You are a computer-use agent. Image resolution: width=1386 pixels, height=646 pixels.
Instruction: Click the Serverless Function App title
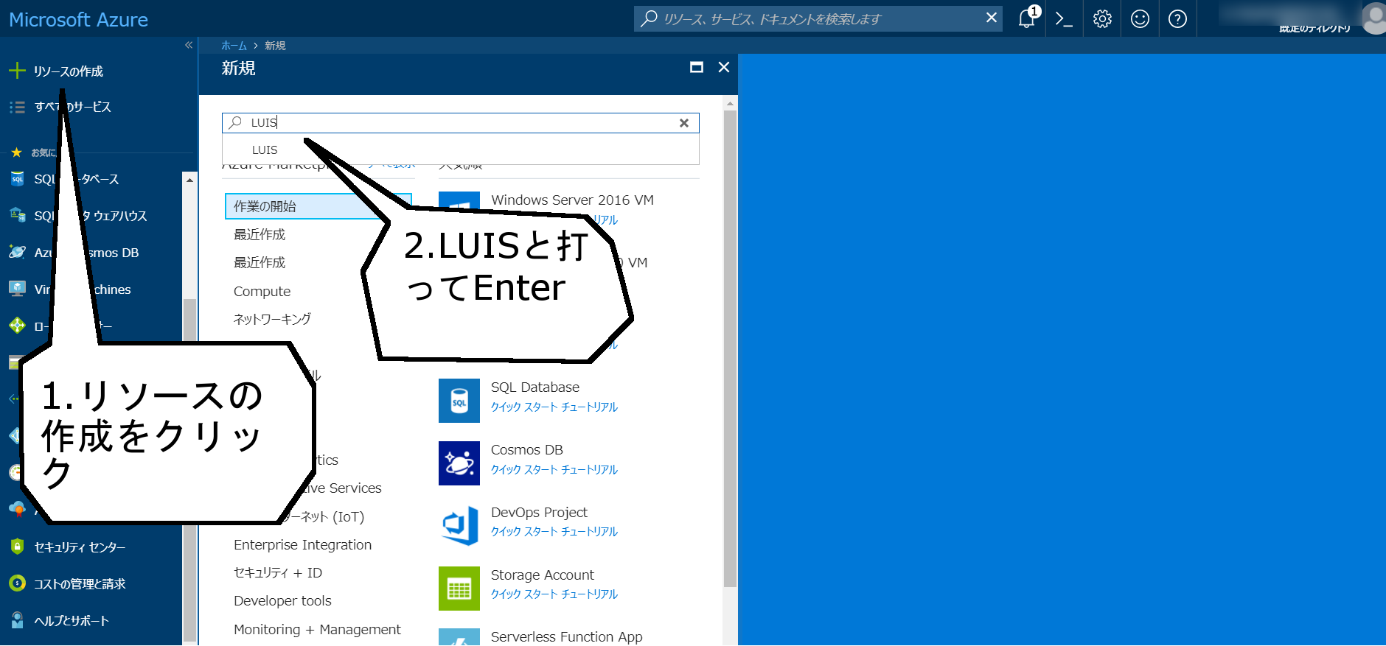566,636
